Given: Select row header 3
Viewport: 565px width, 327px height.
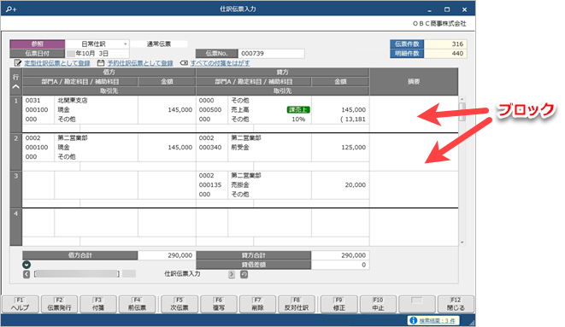Looking at the screenshot, I should point(16,190).
